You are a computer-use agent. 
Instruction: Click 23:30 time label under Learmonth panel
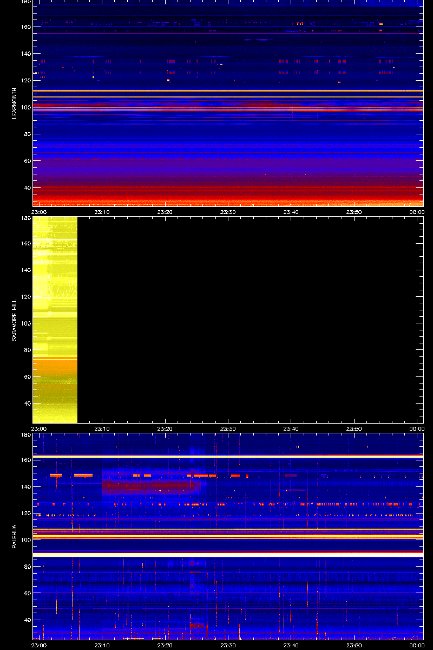pyautogui.click(x=228, y=212)
